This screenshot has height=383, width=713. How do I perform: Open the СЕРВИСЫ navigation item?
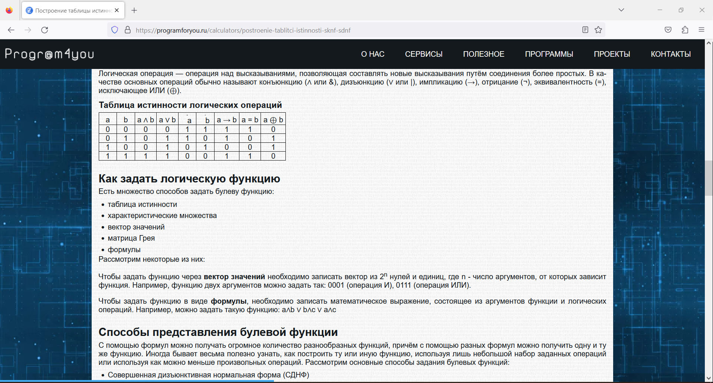(423, 54)
